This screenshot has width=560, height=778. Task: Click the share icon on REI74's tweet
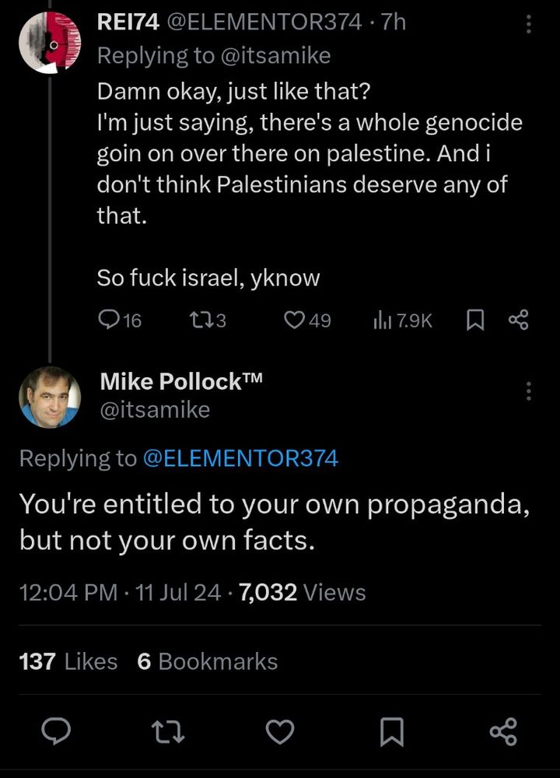(518, 319)
